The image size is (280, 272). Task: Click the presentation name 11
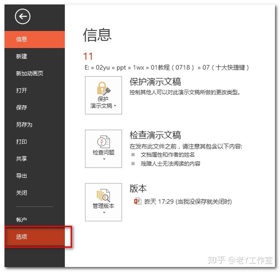coord(88,56)
